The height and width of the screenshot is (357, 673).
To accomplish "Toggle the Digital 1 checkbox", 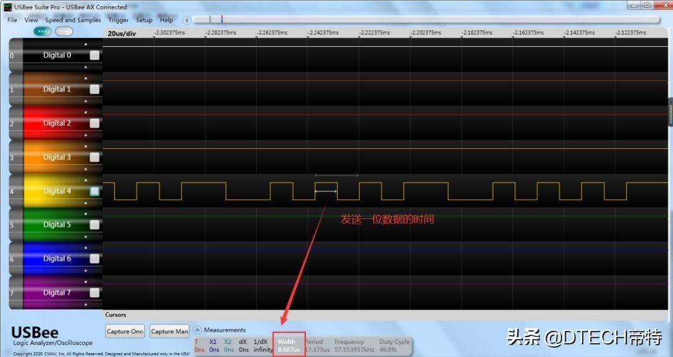I will click(95, 89).
